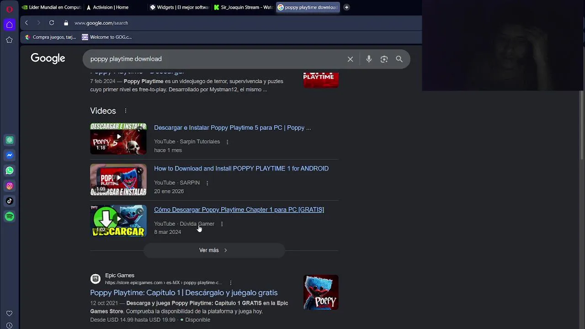585x329 pixels.
Task: Open Poppy Playtime Capítulo 1 Epic Games result
Action: pos(184,292)
